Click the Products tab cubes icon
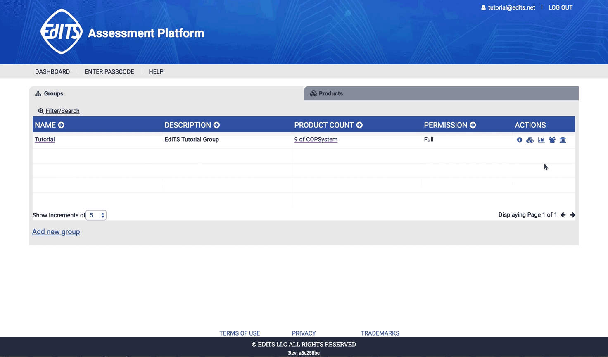The height and width of the screenshot is (357, 608). [313, 94]
